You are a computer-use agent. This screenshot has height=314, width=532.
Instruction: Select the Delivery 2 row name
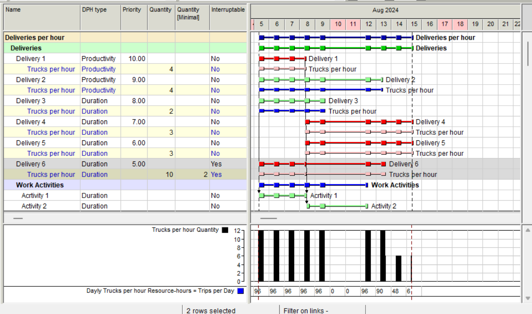(x=31, y=80)
